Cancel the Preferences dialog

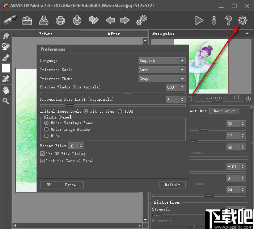click(x=71, y=185)
